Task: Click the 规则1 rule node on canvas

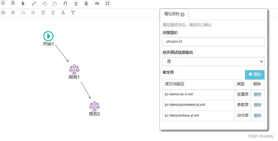Action: click(x=74, y=69)
